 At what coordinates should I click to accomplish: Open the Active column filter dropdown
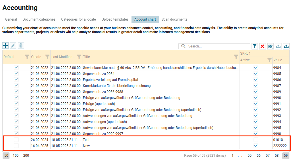tap(269, 60)
